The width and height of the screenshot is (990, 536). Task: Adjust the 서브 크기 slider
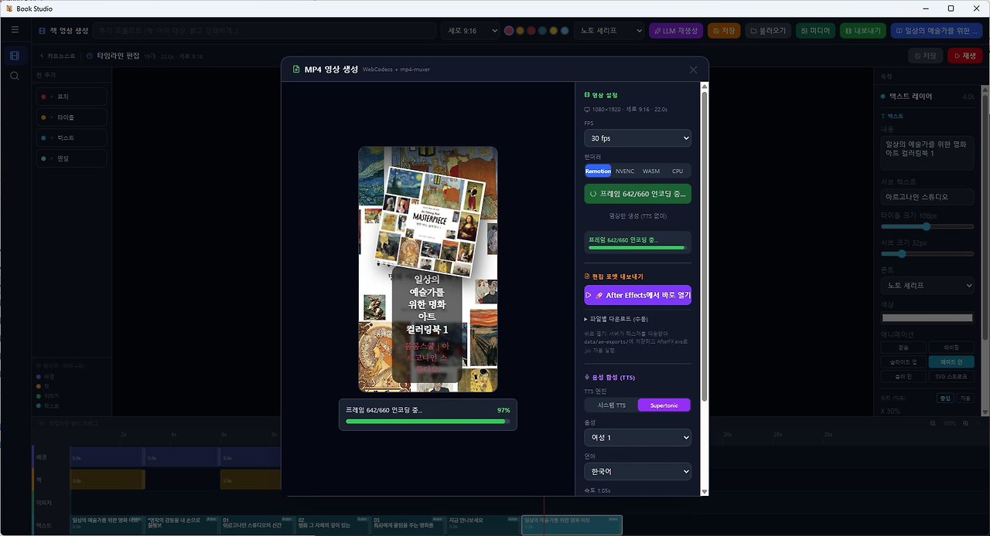(x=927, y=253)
